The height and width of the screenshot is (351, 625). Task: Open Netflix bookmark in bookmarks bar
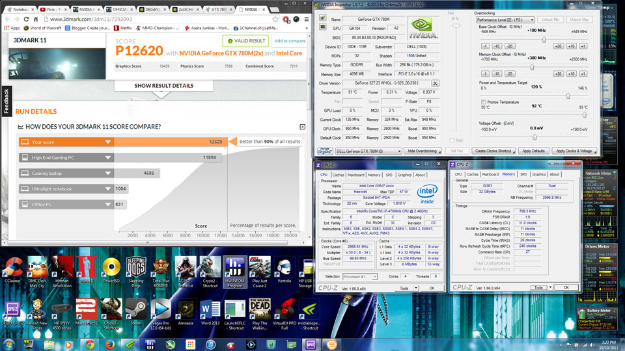123,28
